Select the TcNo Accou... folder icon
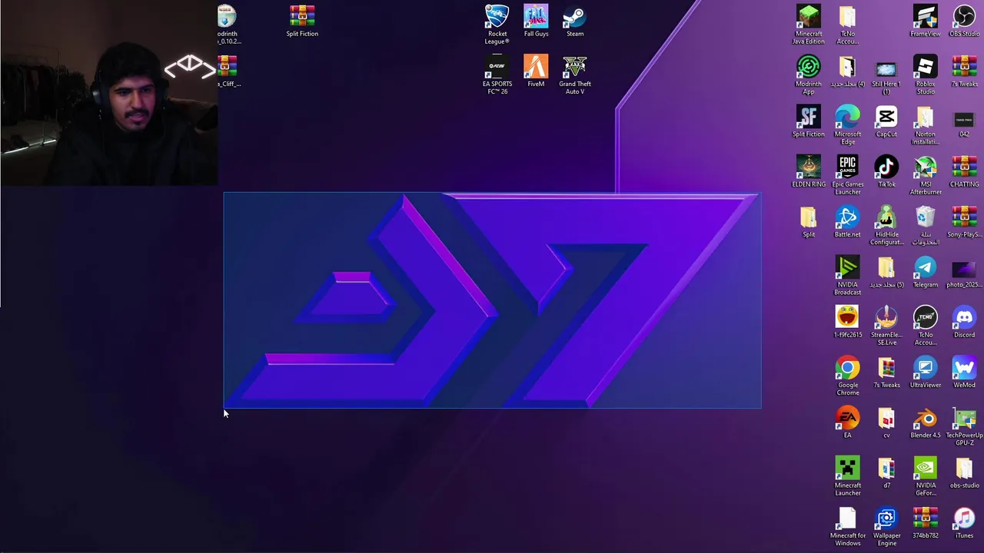 click(847, 24)
